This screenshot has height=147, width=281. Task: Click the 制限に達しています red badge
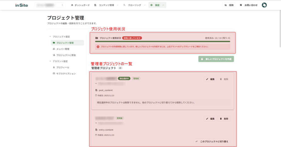pos(132,38)
